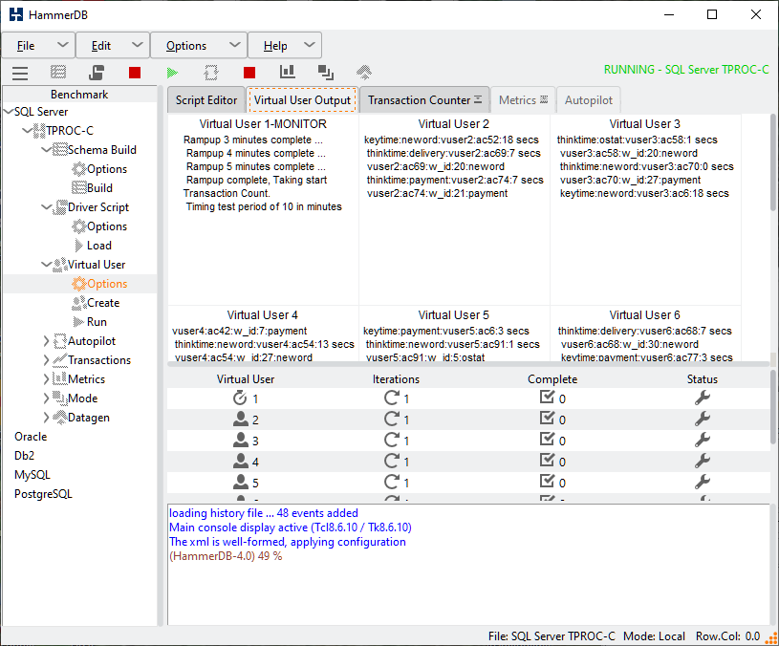Select Db2 in the benchmark tree
This screenshot has width=779, height=646.
pos(24,456)
